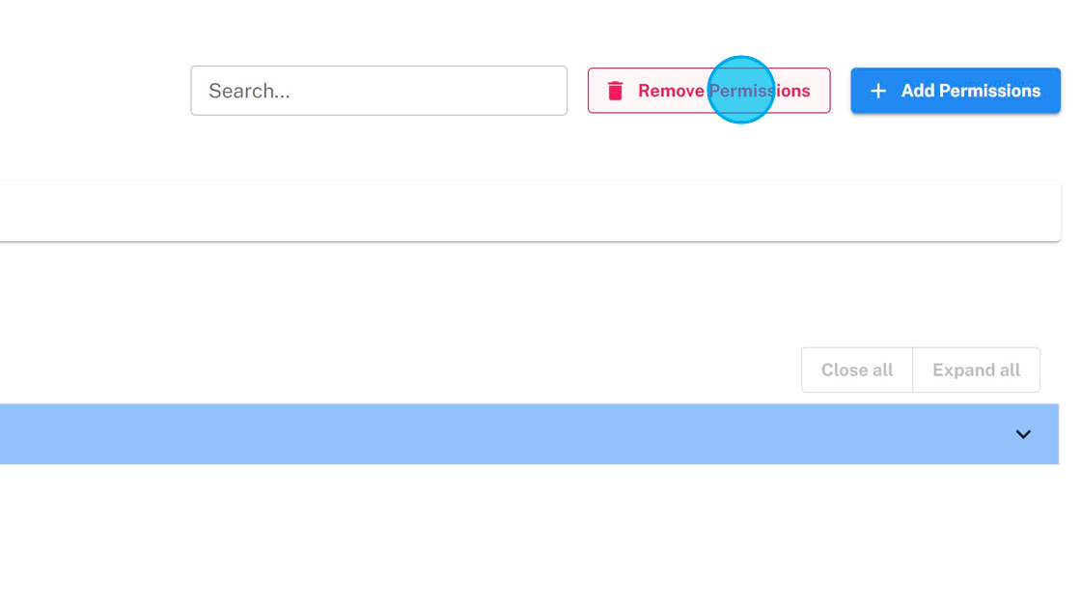1081x604 pixels.
Task: Click the trash icon in Remove Permissions
Action: coord(616,91)
